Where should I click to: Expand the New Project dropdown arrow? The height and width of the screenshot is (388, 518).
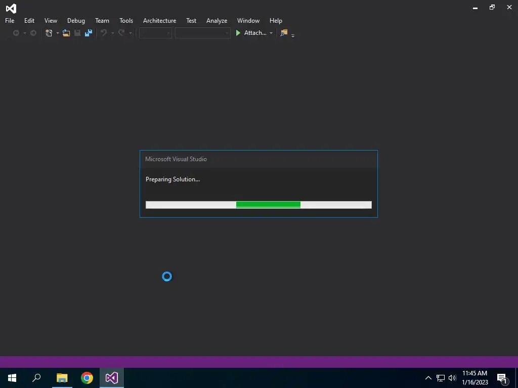pos(58,33)
